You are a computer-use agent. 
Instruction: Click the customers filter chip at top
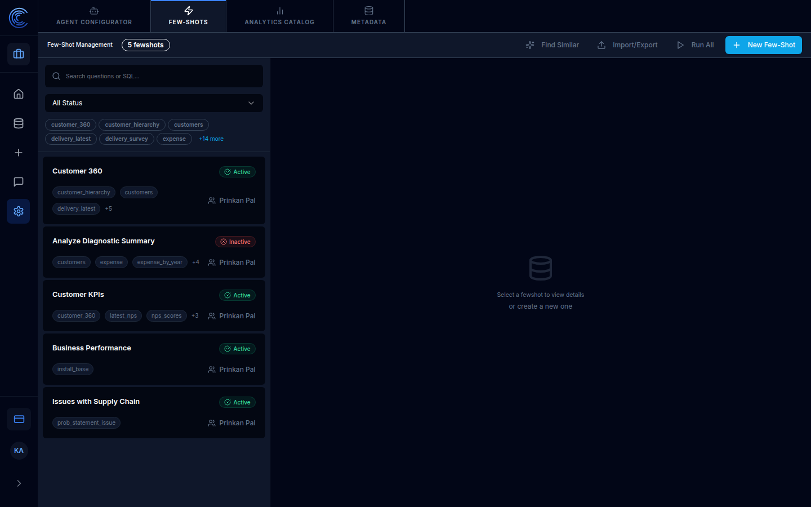click(188, 125)
